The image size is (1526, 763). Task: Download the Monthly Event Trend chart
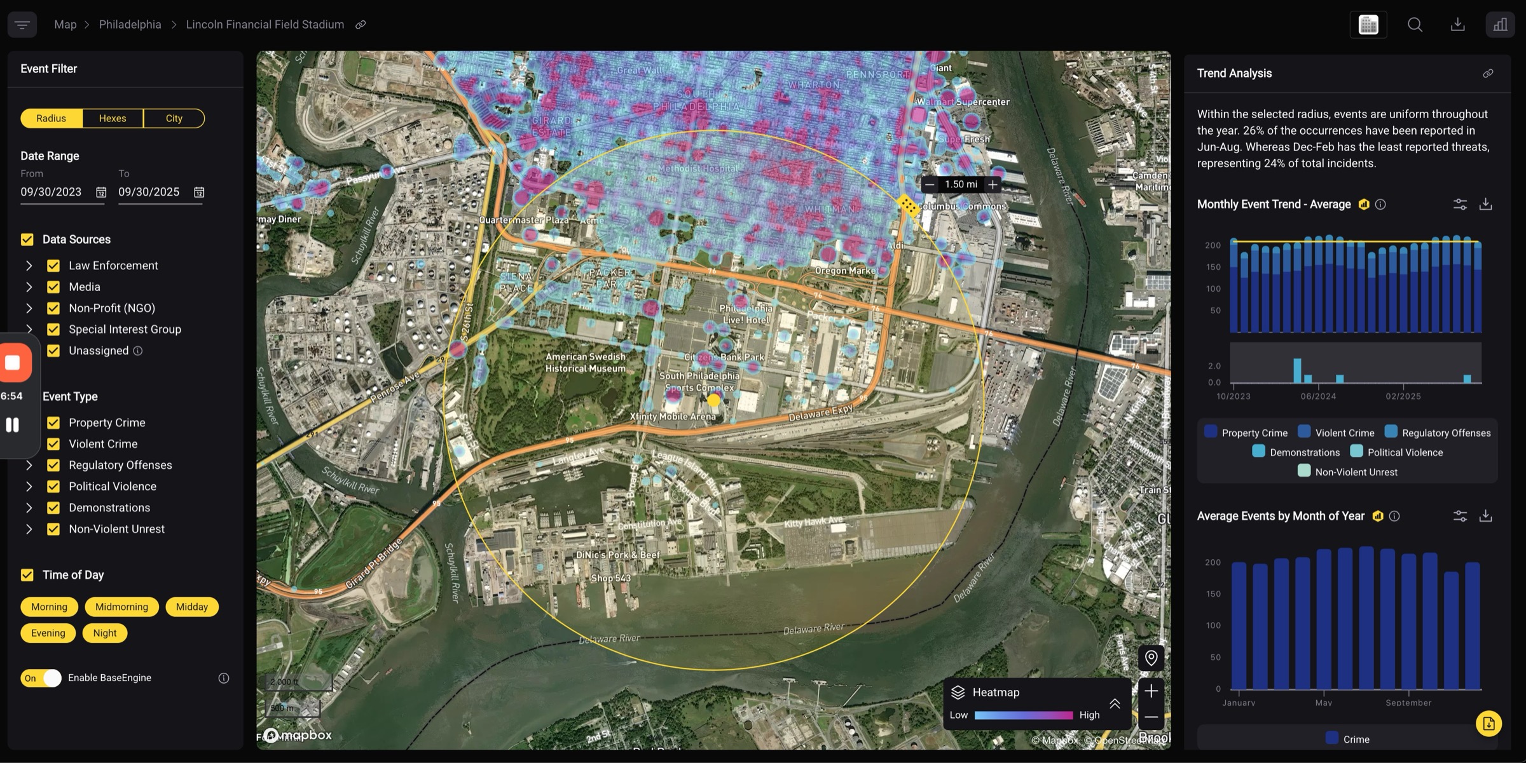tap(1485, 204)
